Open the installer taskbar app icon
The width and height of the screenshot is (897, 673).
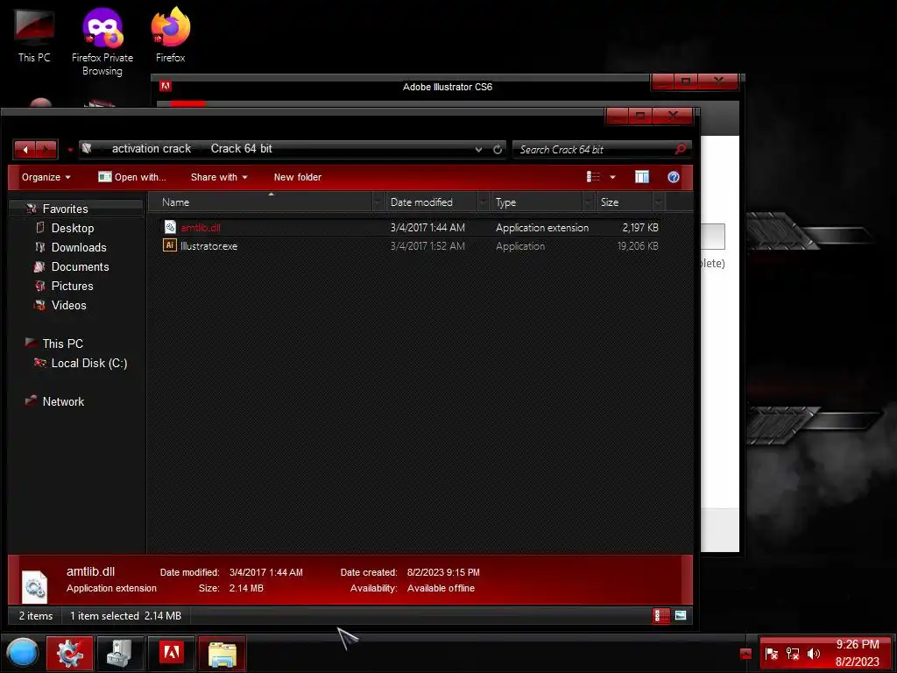point(120,653)
